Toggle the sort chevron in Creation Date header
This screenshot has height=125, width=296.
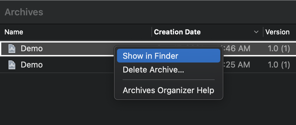[256, 32]
